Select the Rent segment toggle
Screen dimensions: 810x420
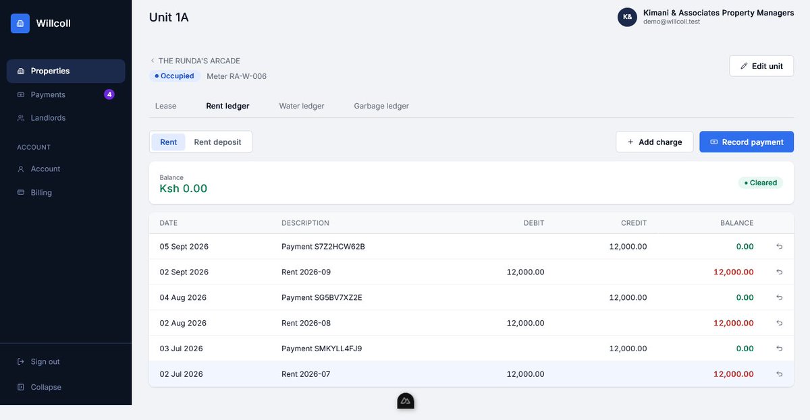point(169,142)
